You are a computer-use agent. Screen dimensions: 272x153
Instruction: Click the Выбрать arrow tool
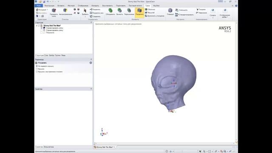coord(85,11)
